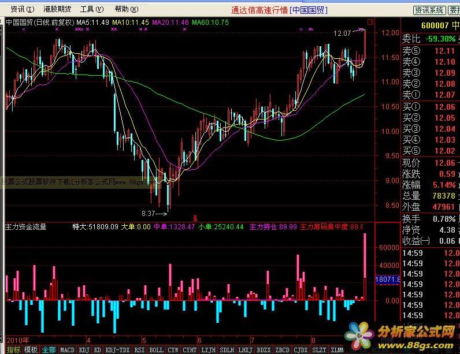Click month 6 marker on time axis
The image size is (460, 354).
(199, 341)
